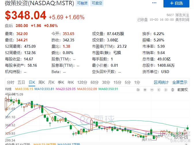The width and height of the screenshot is (194, 145).
Task: Open 全屏显示 fullscreen chart view
Action: click(180, 82)
